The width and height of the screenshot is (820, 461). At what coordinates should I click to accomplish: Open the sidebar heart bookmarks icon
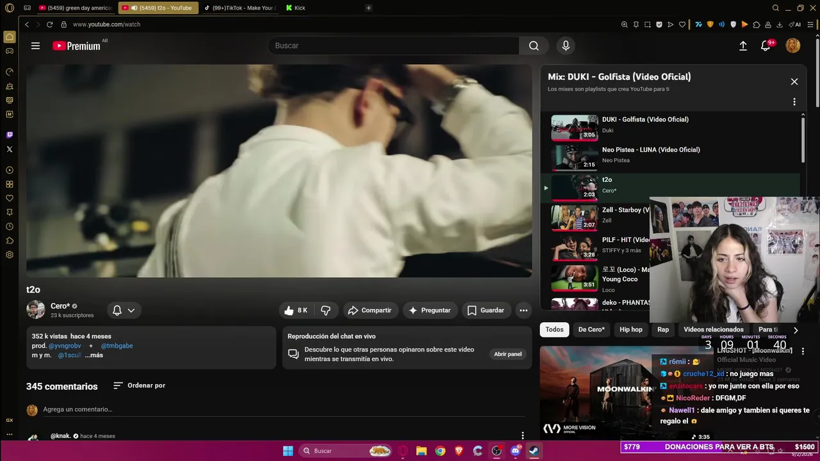[10, 198]
